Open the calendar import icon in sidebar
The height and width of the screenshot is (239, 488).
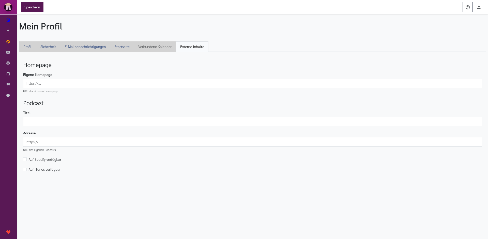(8, 74)
